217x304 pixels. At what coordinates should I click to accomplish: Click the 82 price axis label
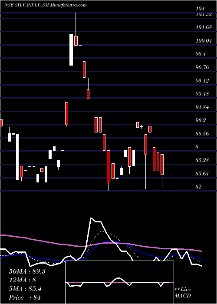pos(199,186)
